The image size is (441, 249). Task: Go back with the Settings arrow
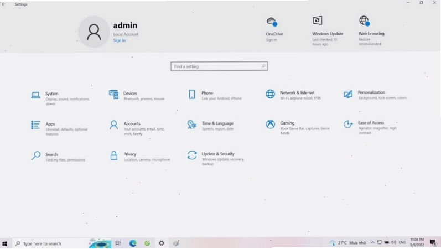pos(4,4)
